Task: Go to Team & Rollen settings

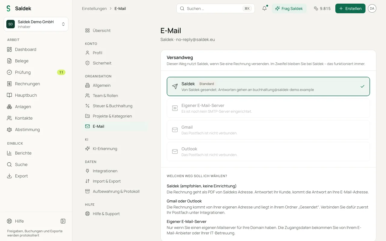Action: coord(115,95)
